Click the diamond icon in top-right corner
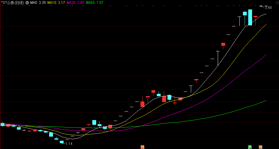The image size is (279, 149). pyautogui.click(x=277, y=2)
